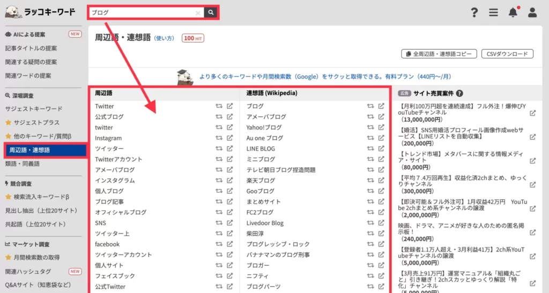Open external link icon for FC2ブログ
The image size is (549, 293).
click(x=381, y=212)
